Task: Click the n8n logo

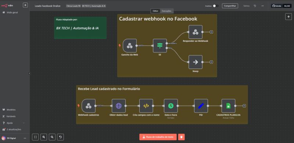Action: pyautogui.click(x=7, y=5)
